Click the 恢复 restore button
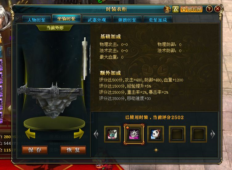232x170 pixels. pyautogui.click(x=73, y=150)
